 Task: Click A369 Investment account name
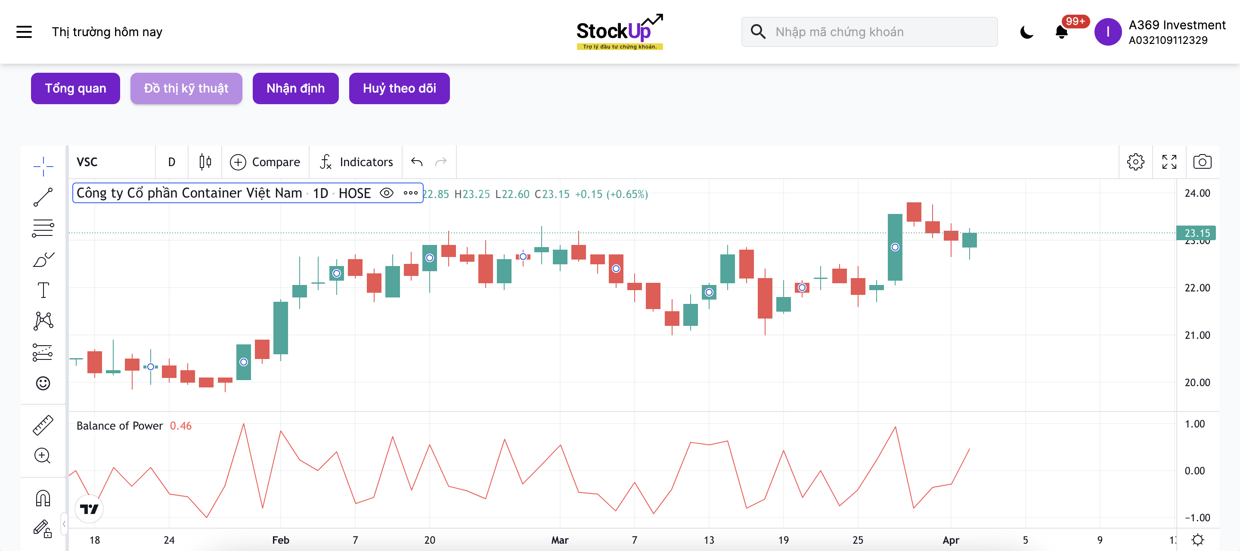pyautogui.click(x=1177, y=25)
